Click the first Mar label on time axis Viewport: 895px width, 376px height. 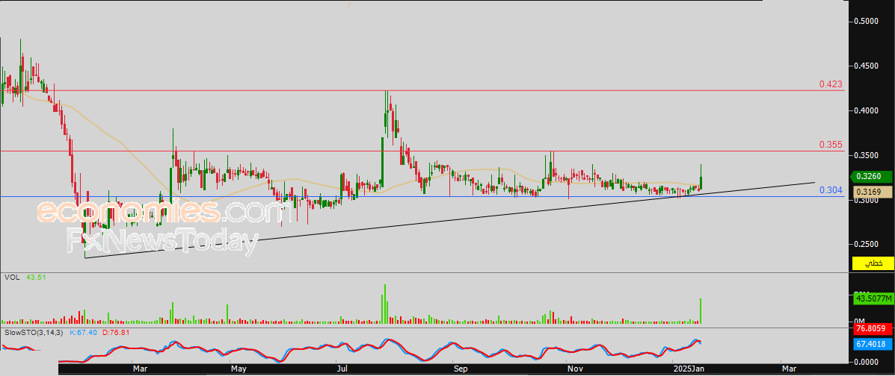[140, 369]
